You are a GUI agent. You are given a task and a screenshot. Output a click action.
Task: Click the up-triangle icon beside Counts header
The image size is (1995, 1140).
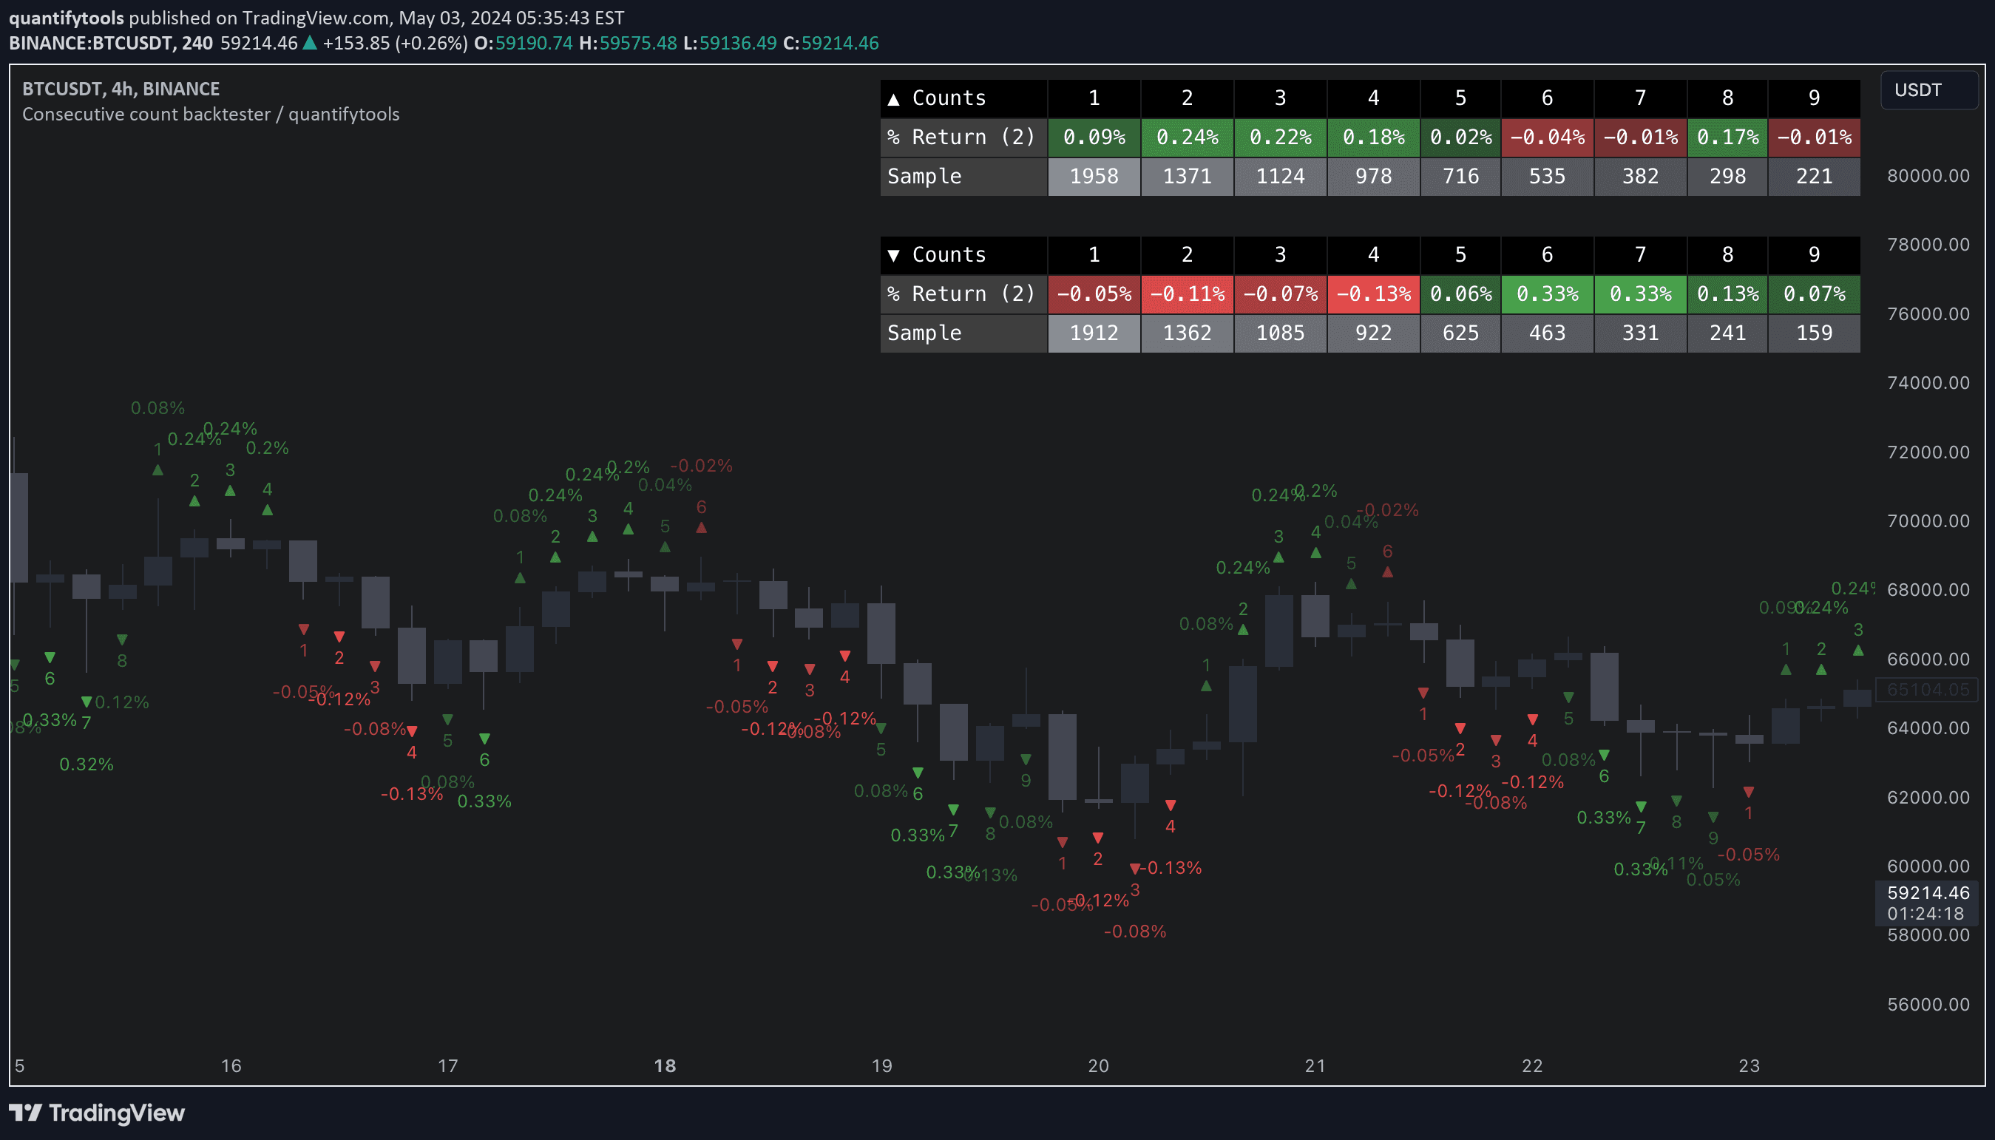[x=893, y=98]
